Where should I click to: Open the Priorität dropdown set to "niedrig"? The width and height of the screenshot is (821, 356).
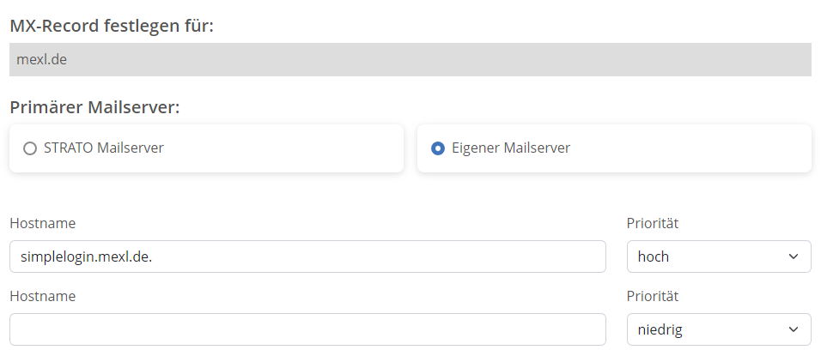[x=718, y=329]
